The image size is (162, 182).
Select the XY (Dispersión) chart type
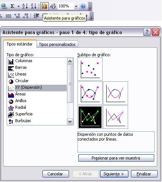(x=37, y=87)
